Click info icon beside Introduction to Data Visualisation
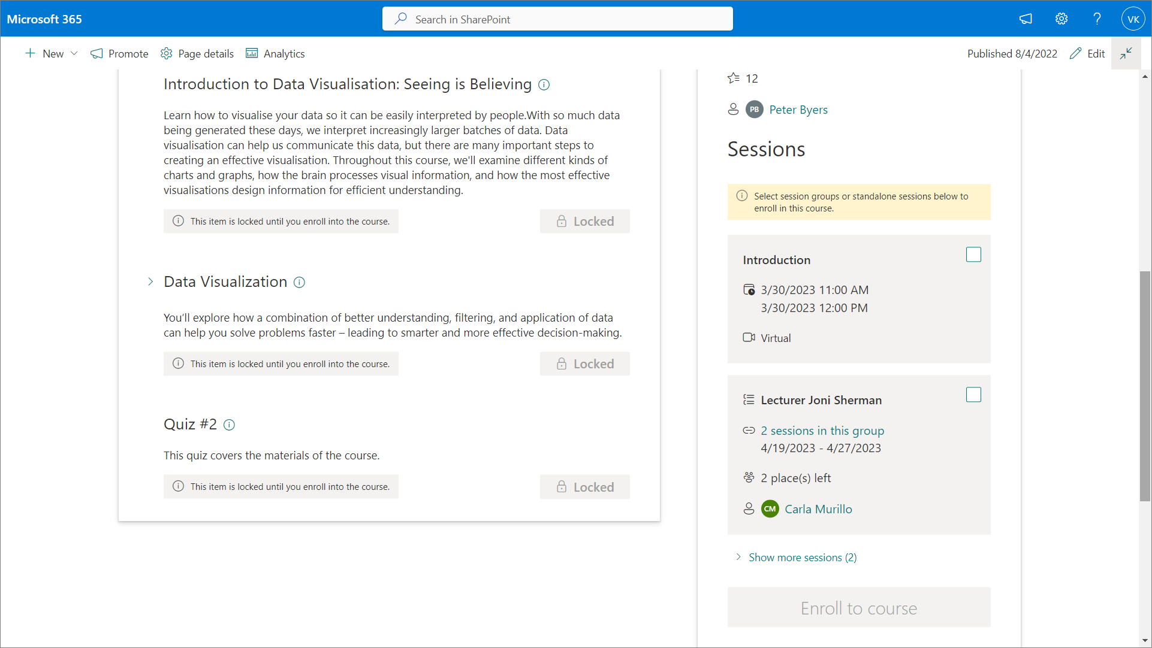 click(544, 84)
